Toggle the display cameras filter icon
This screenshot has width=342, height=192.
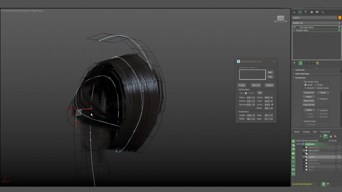[294, 154]
